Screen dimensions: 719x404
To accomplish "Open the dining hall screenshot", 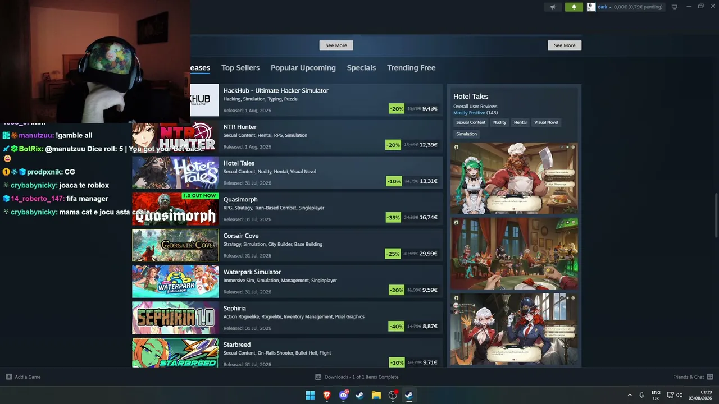I will click(x=514, y=254).
